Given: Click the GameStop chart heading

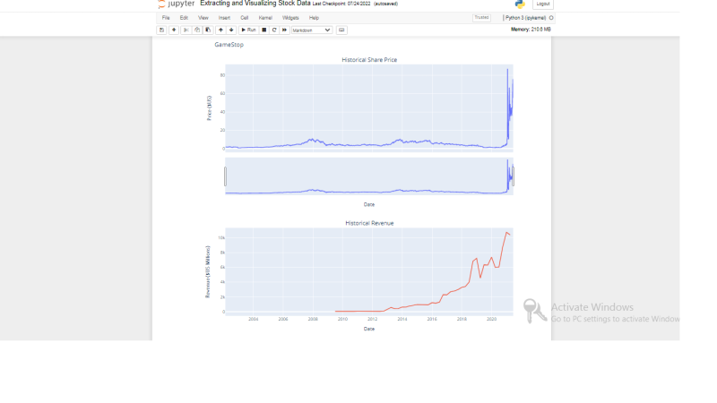Looking at the screenshot, I should click(x=229, y=45).
